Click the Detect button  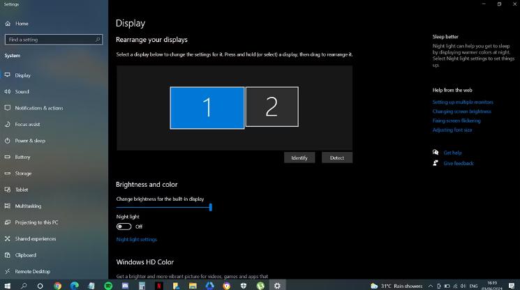coord(337,158)
